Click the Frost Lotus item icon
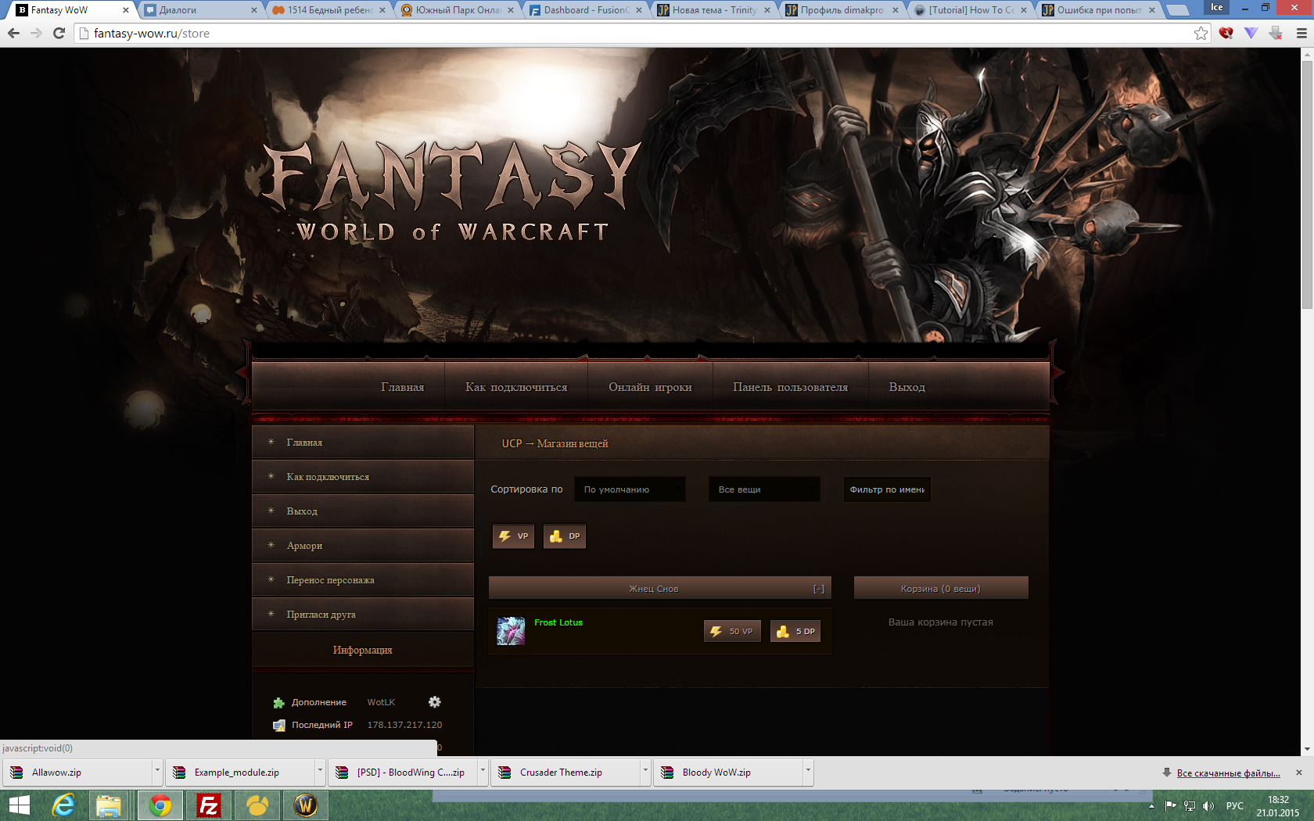Image resolution: width=1314 pixels, height=821 pixels. click(x=511, y=631)
